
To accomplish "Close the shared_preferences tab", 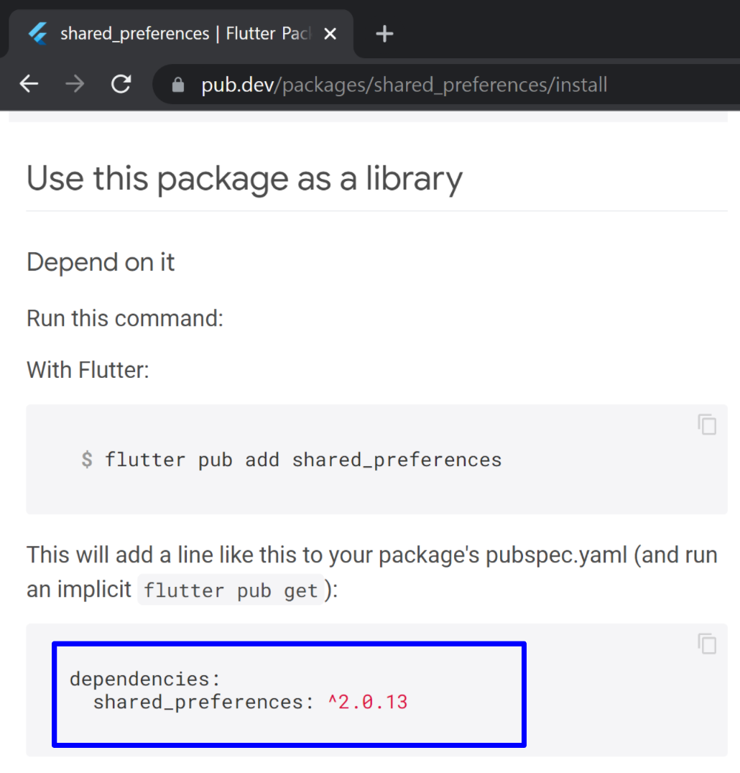I will [330, 34].
